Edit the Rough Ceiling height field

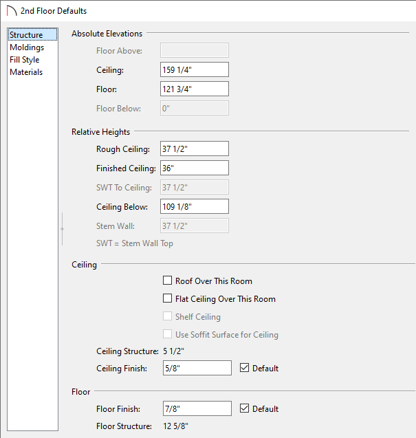coord(195,149)
